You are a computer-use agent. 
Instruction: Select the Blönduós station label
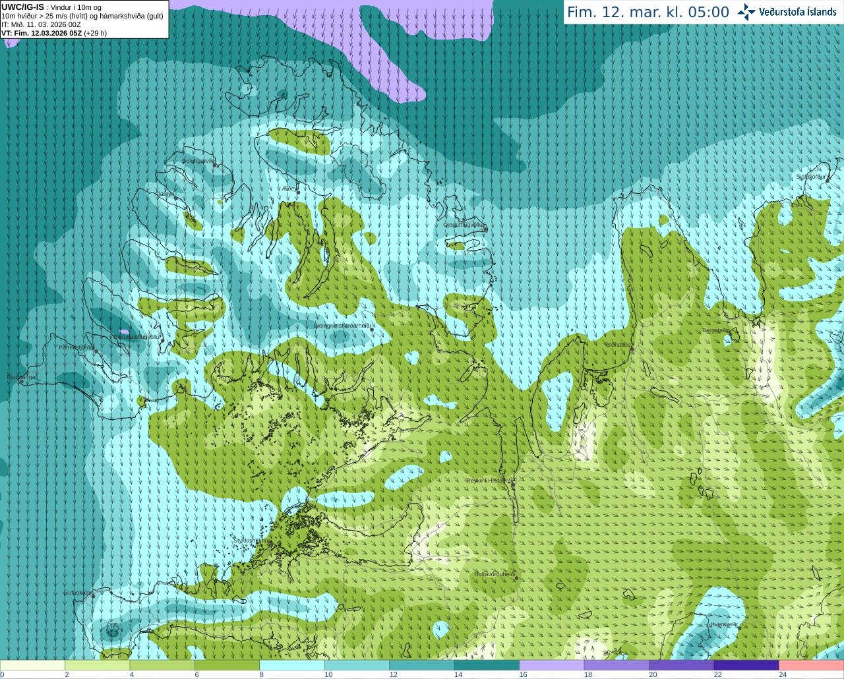618,345
